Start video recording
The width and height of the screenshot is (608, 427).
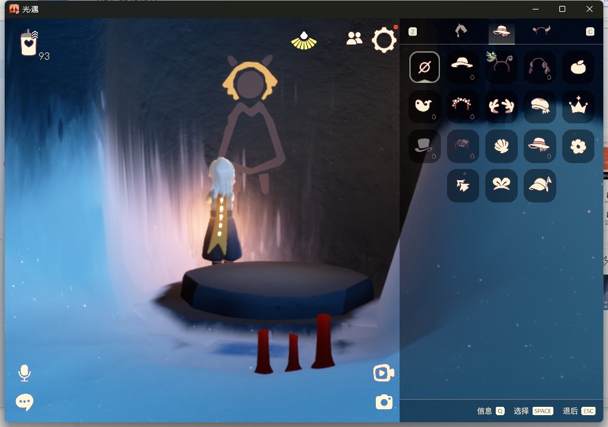[x=384, y=374]
